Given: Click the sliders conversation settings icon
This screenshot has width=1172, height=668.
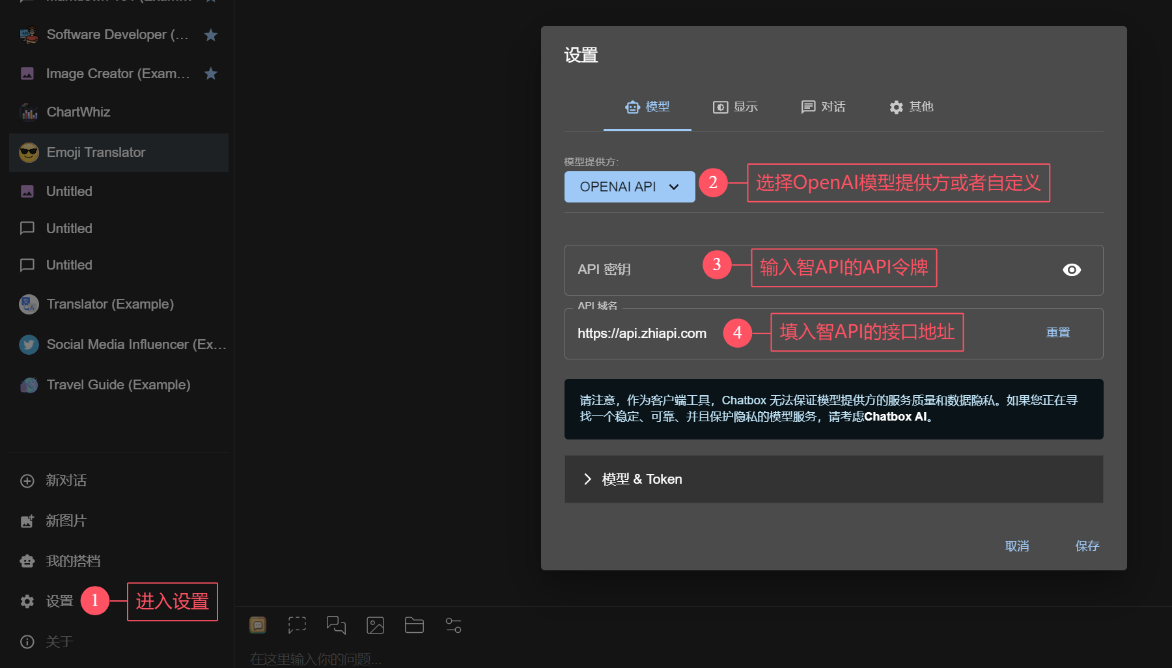Looking at the screenshot, I should pyautogui.click(x=453, y=626).
